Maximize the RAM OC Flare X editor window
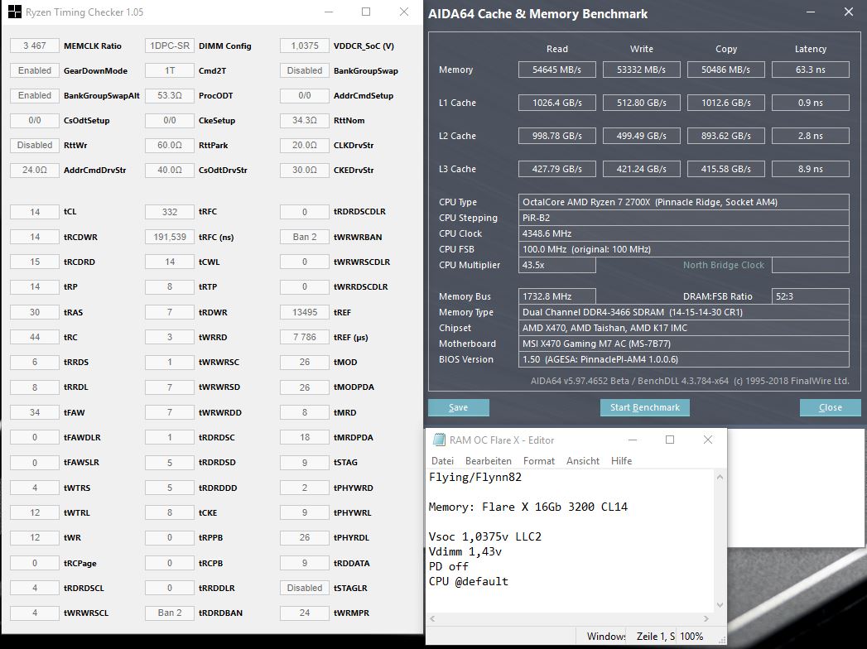Image resolution: width=867 pixels, height=649 pixels. click(670, 440)
